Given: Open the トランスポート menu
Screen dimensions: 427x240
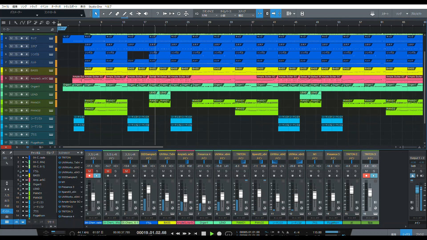Looking at the screenshot, I should coord(70,7).
